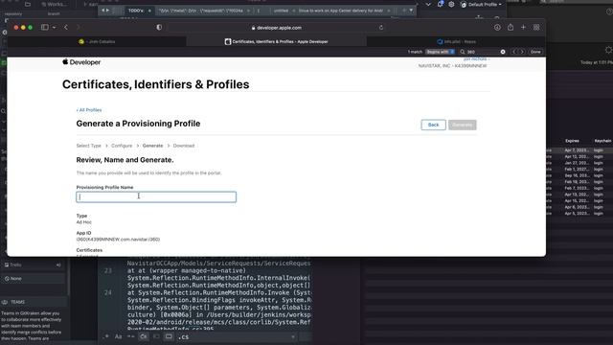The width and height of the screenshot is (613, 345).
Task: Select the untitled editor tab
Action: (x=281, y=11)
